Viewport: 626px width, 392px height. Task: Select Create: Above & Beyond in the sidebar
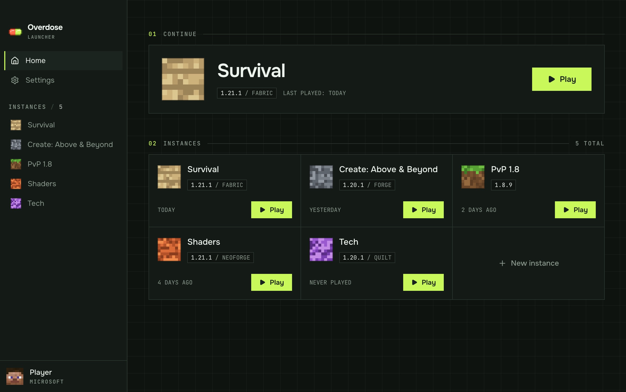[x=63, y=145]
